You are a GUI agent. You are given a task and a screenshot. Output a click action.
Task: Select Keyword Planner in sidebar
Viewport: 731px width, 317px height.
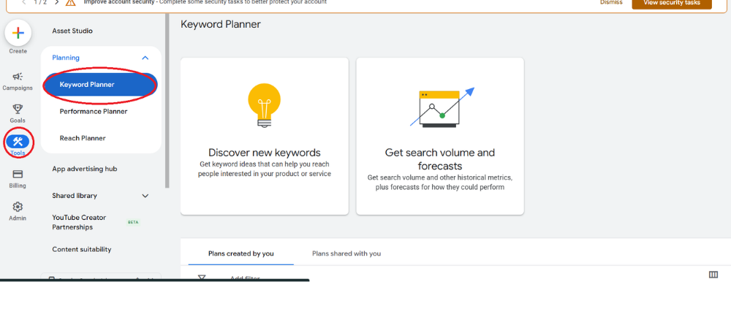(x=100, y=85)
